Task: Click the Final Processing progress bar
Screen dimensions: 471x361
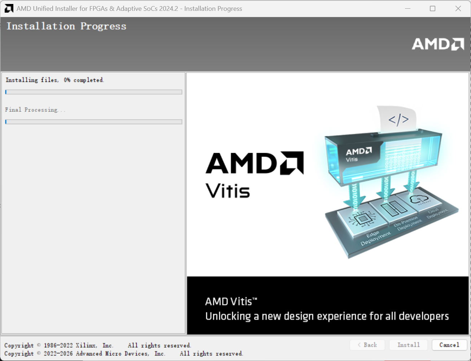Action: click(x=94, y=122)
